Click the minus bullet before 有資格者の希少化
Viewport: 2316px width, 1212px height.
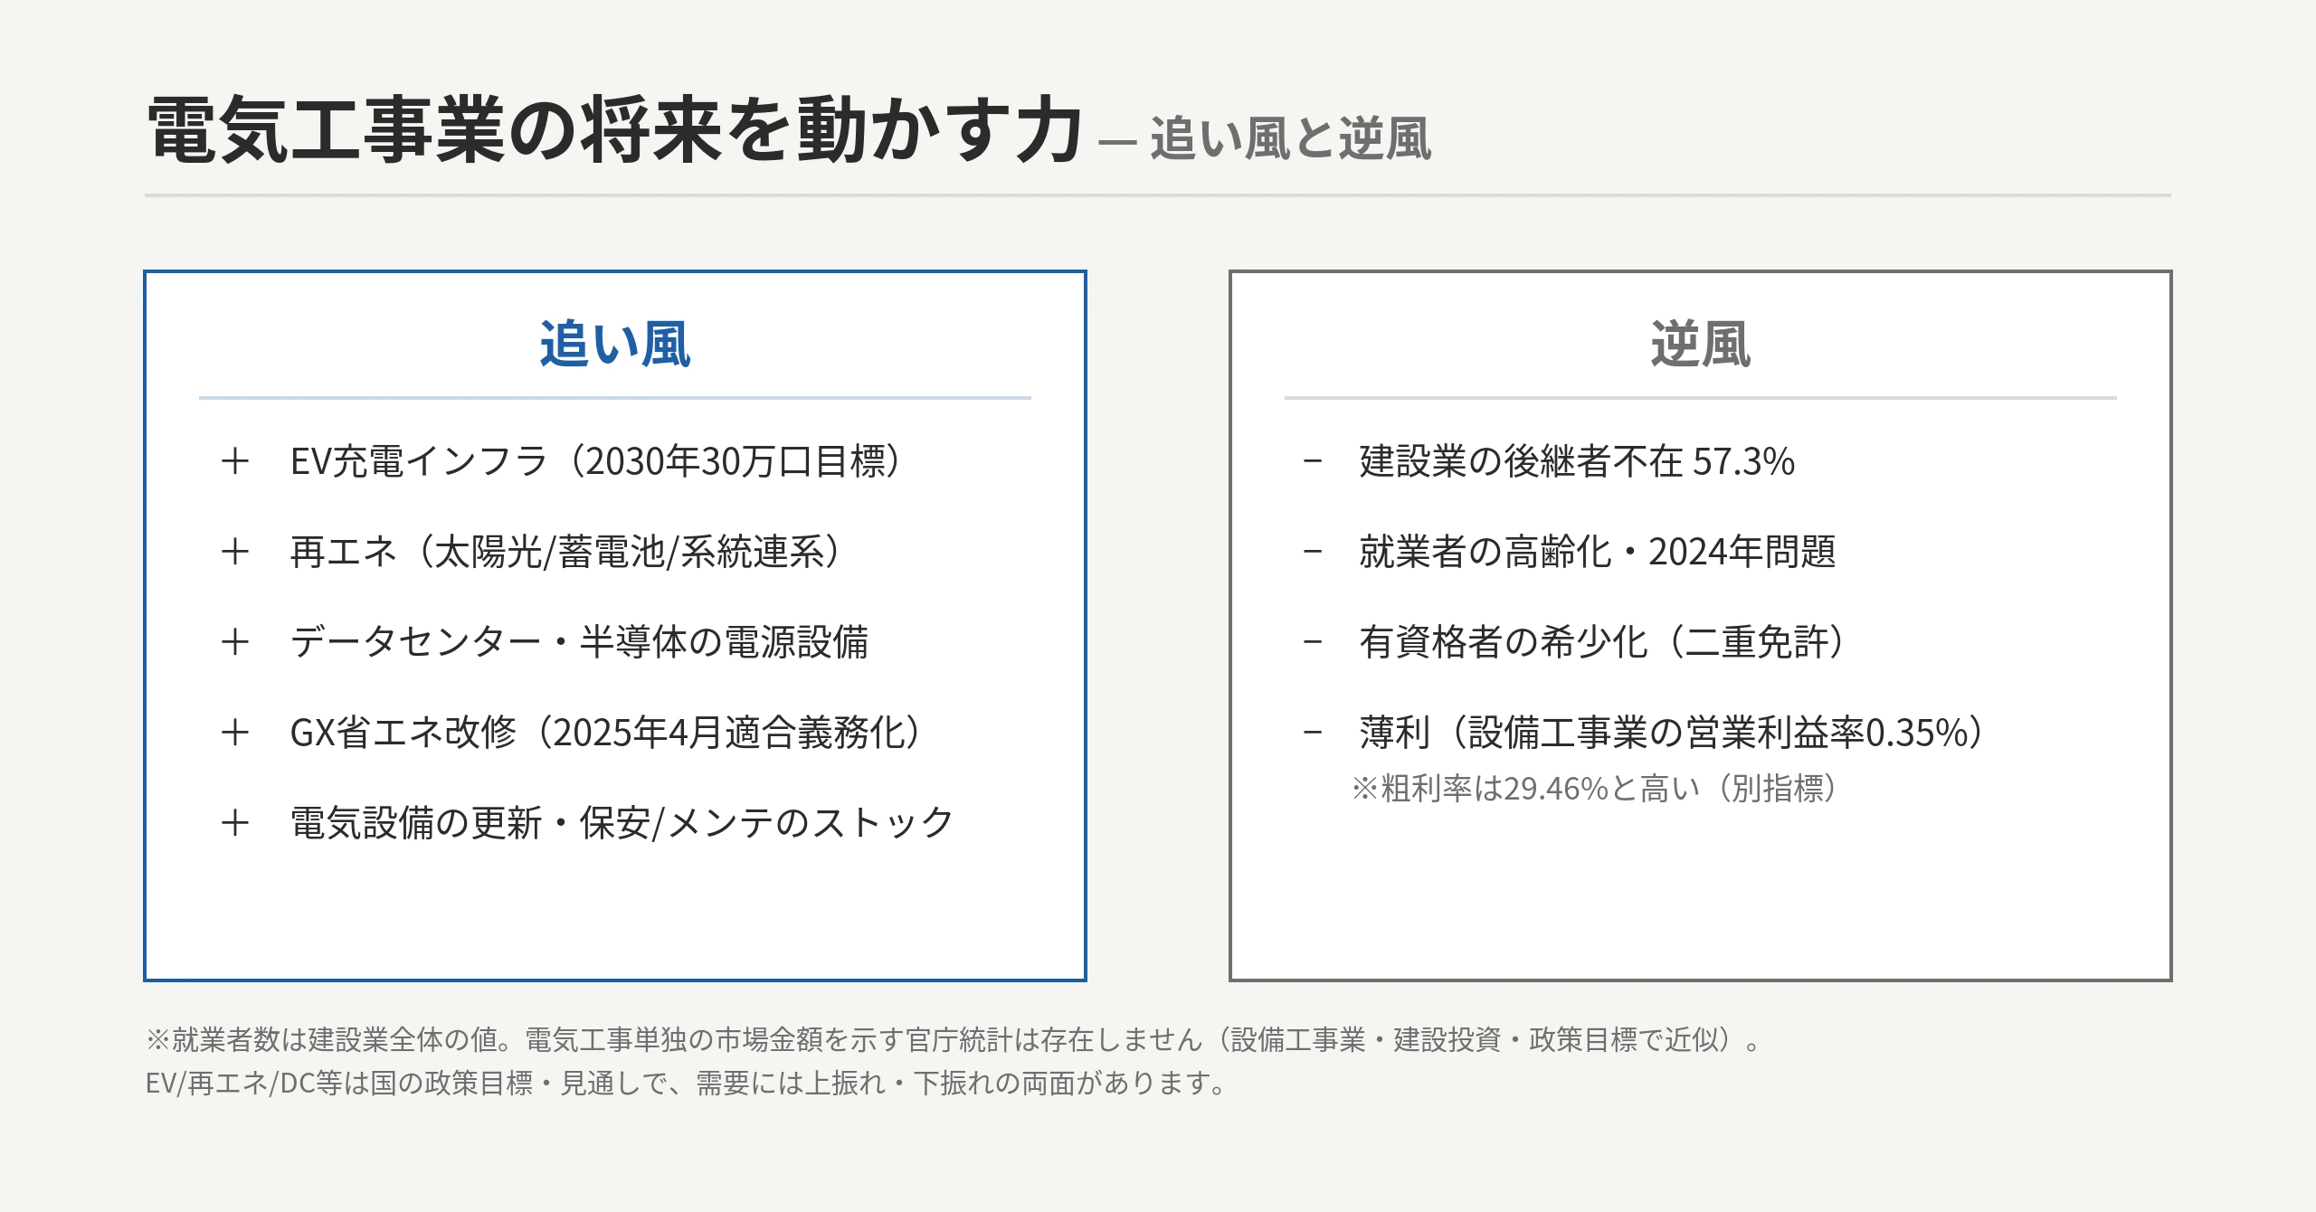1313,642
